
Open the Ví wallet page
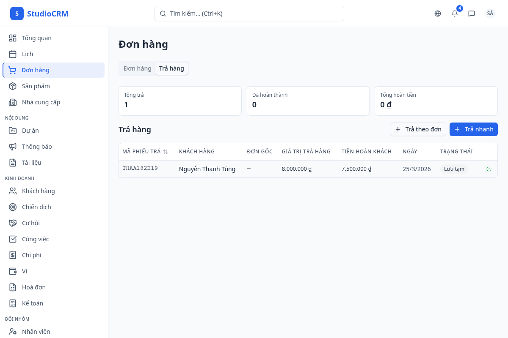(25, 271)
